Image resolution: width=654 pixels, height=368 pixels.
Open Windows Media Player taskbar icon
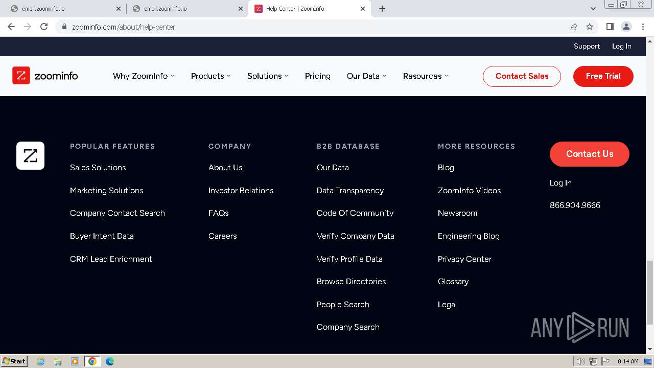[75, 361]
